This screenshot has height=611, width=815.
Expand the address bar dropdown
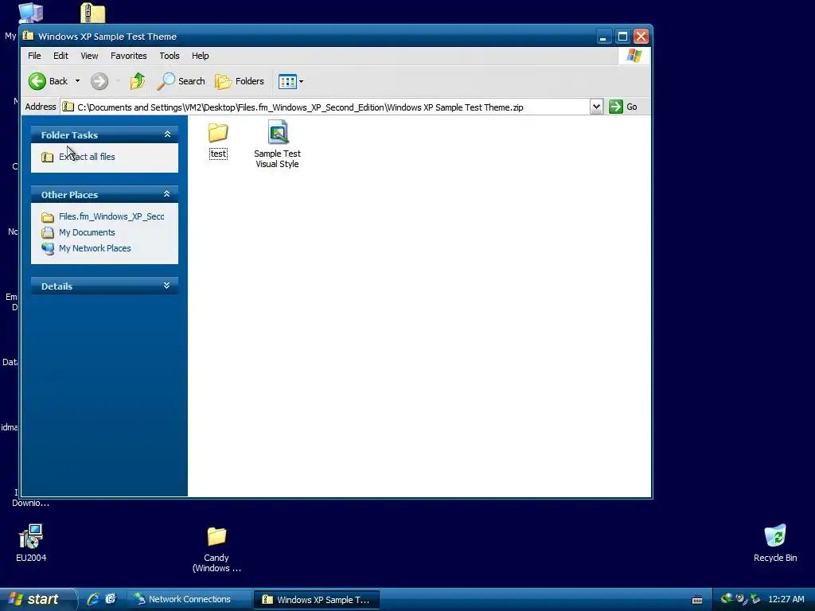596,107
